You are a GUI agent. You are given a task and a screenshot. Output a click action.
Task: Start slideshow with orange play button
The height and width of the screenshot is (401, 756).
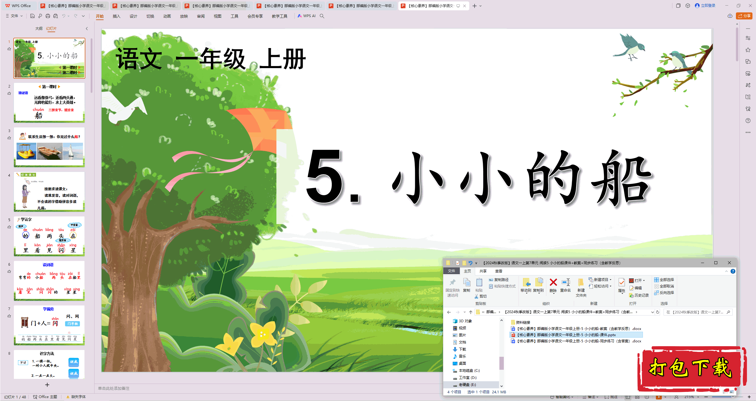coord(659,397)
